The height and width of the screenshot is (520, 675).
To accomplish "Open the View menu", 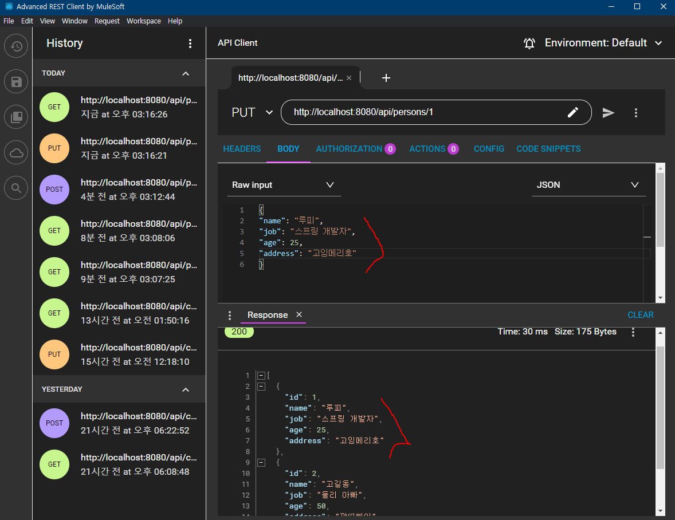I will [48, 21].
